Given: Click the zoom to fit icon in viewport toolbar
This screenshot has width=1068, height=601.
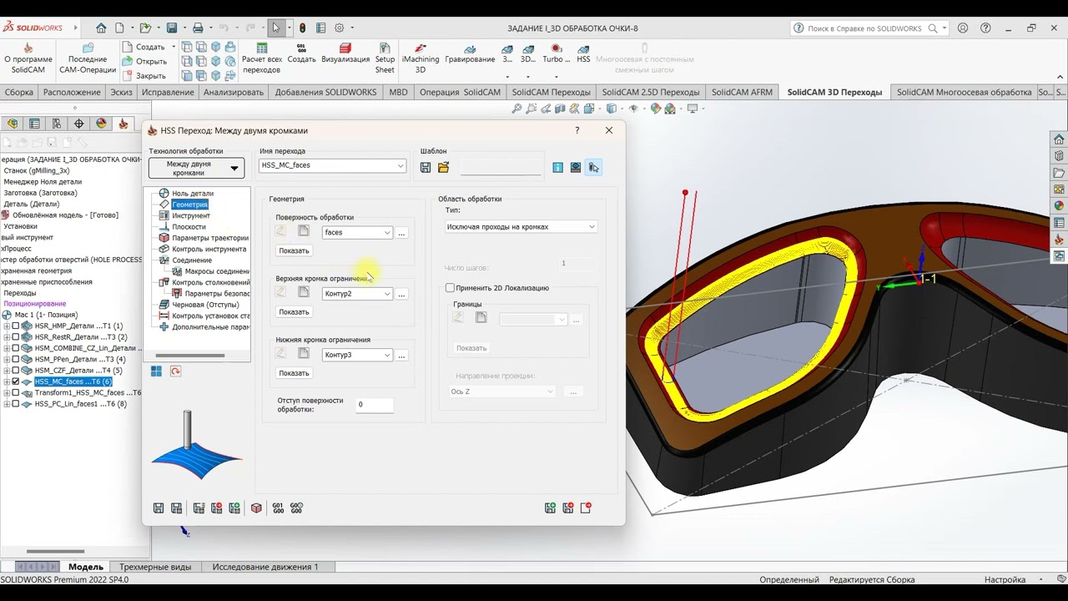Looking at the screenshot, I should pyautogui.click(x=517, y=109).
